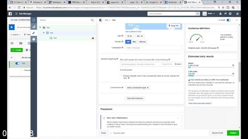Open the Facebook logo home icon

[10, 14]
